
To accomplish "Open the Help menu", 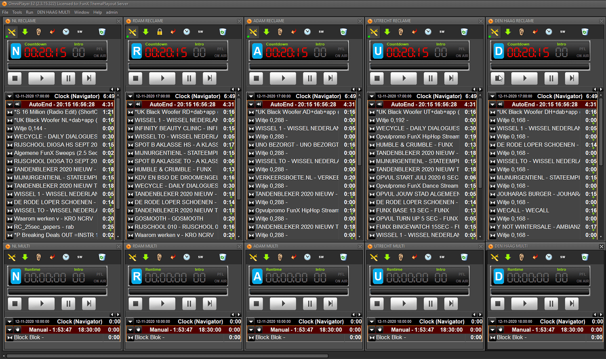I will (x=98, y=12).
